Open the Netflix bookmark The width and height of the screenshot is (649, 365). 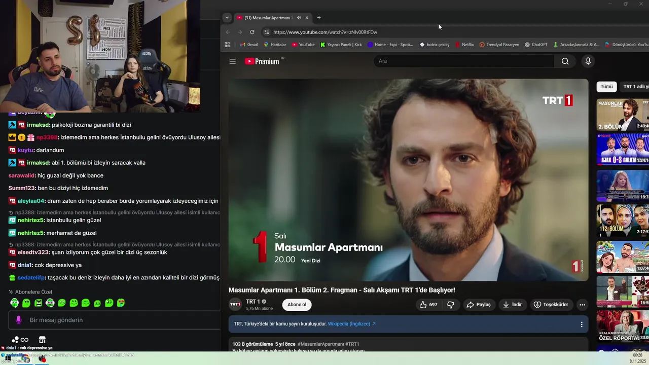coord(464,45)
